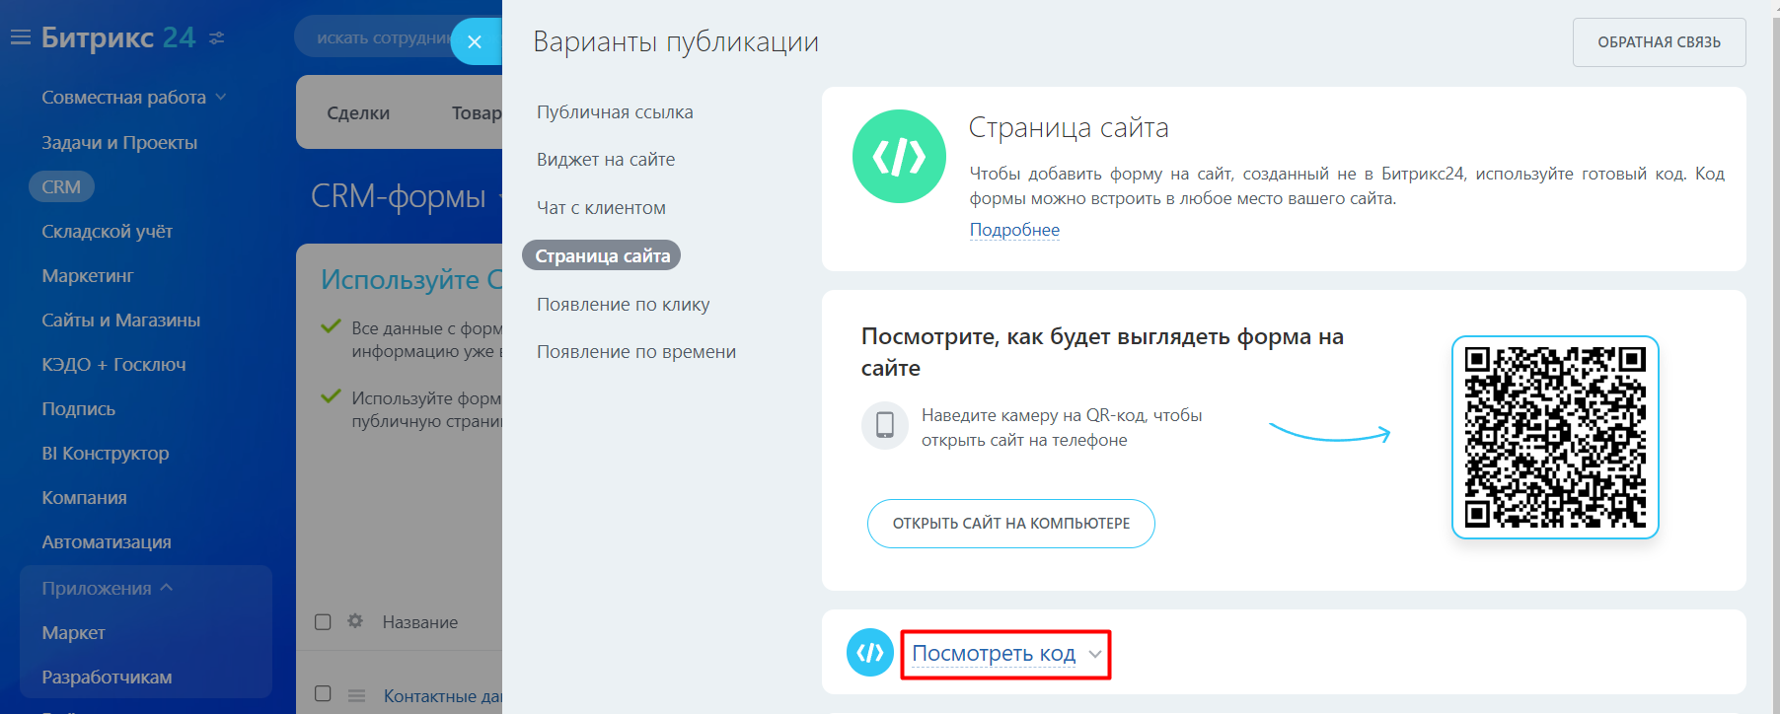This screenshot has height=714, width=1780.
Task: Click the QR code image
Action: tap(1554, 437)
